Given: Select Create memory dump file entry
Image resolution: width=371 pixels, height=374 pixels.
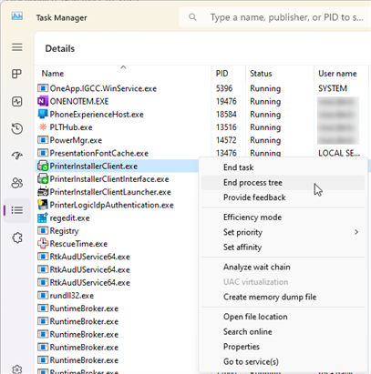Looking at the screenshot, I should [x=270, y=297].
